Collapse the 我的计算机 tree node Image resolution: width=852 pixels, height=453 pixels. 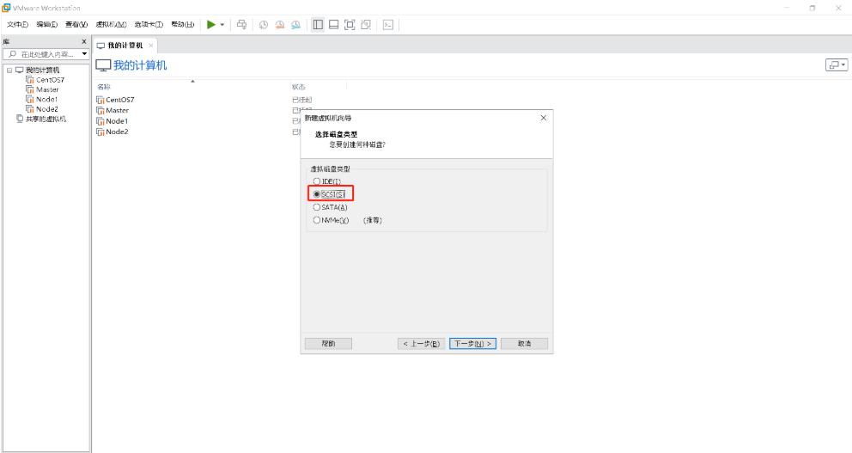pyautogui.click(x=9, y=70)
